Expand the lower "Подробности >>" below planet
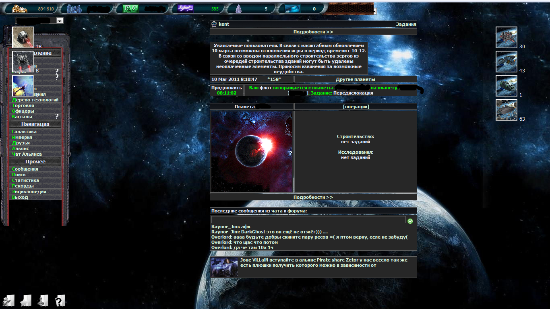Viewport: 550px width, 309px height. [x=313, y=197]
